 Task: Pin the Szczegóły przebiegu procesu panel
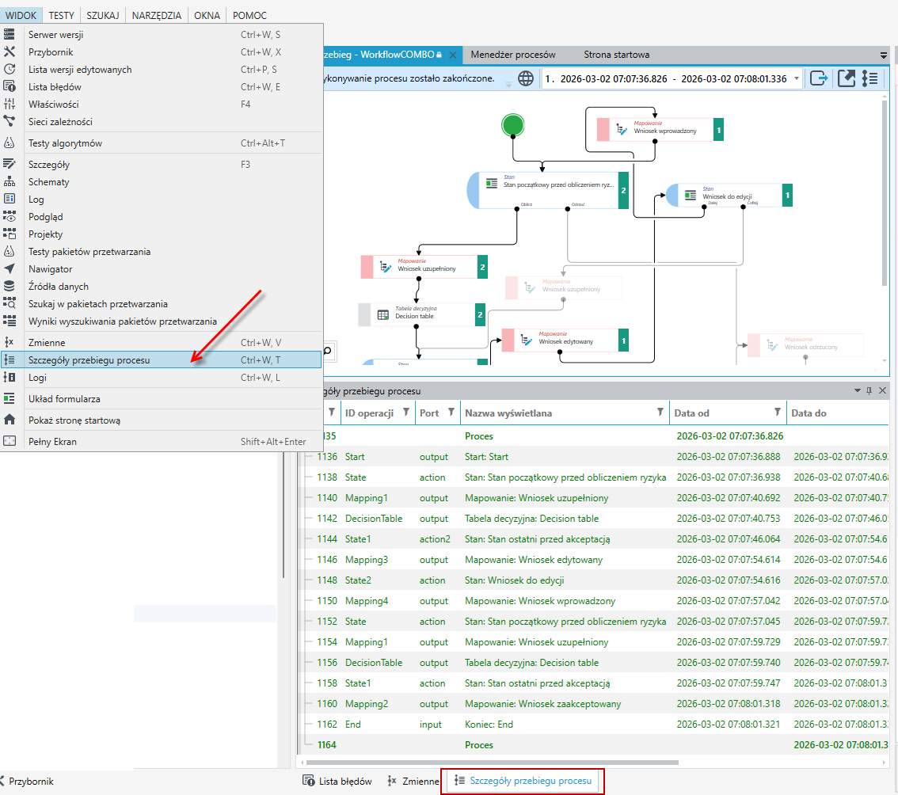pyautogui.click(x=869, y=390)
